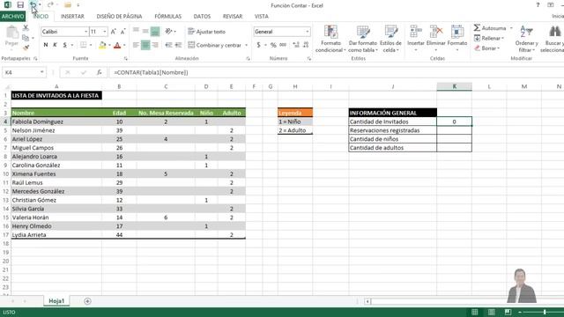Switch to the INSERTAR tab
Screen dimensions: 564x317
(72, 17)
